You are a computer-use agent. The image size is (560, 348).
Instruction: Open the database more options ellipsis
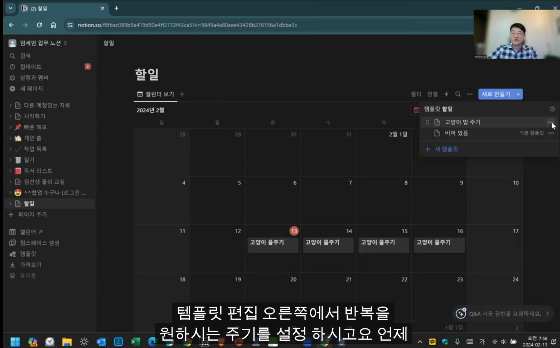click(470, 94)
